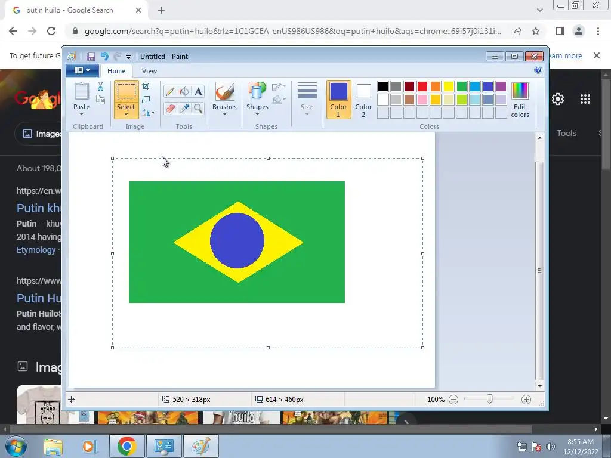Click the Paste clipboard icon

coord(81,91)
